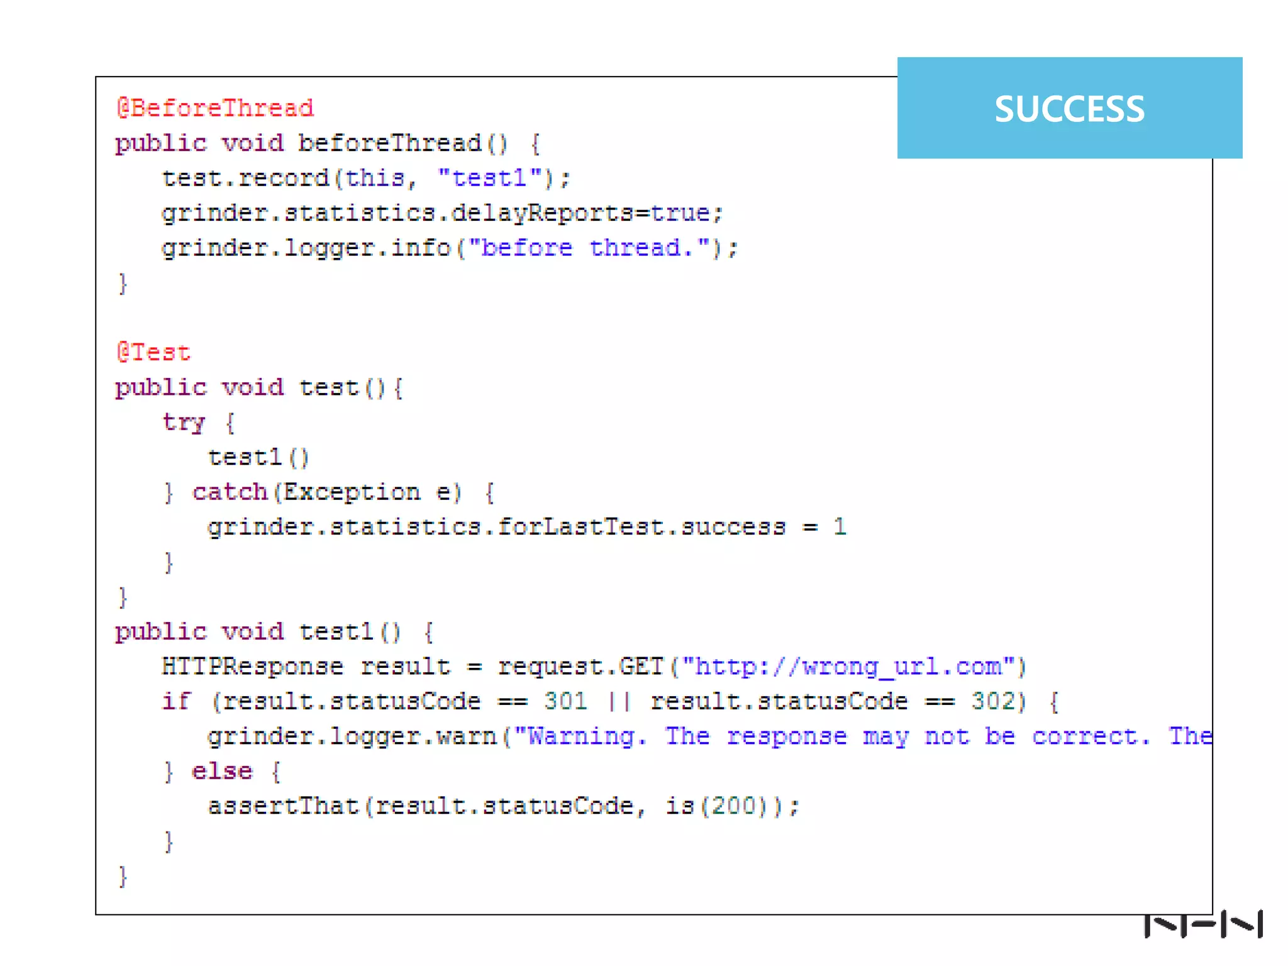The height and width of the screenshot is (966, 1288).
Task: Click the catch(Exception e) clause
Action: 327,492
